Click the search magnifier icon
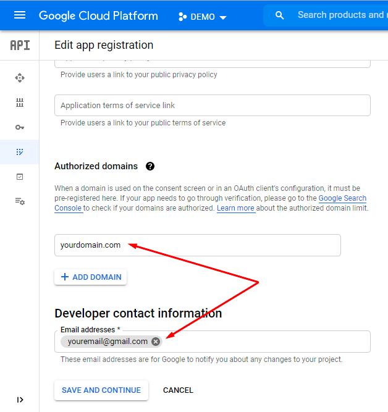This screenshot has width=388, height=412. click(x=280, y=15)
